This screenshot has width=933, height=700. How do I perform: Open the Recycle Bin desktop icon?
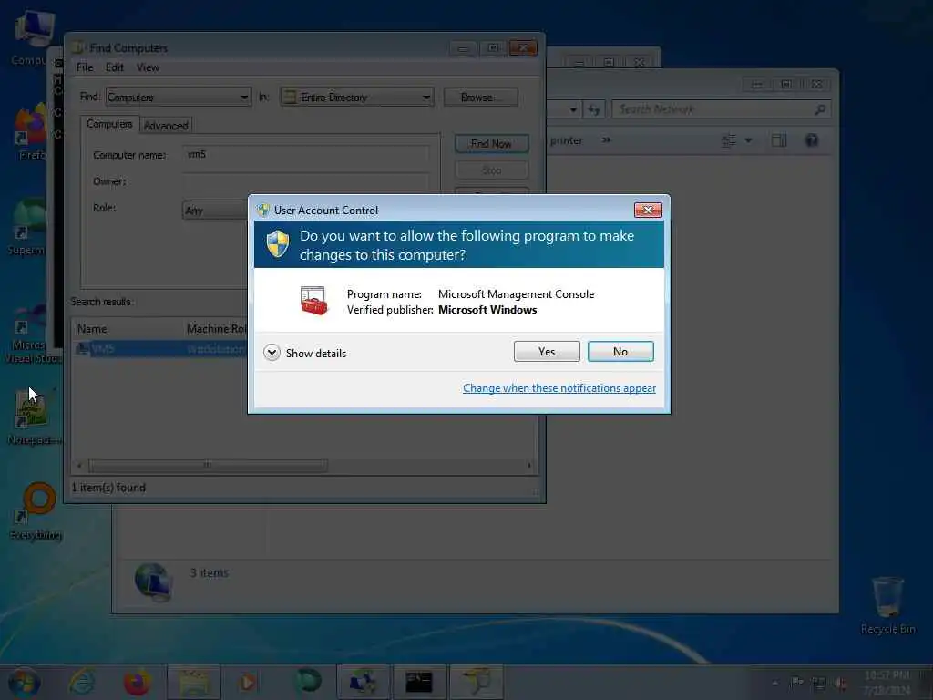coord(887,605)
